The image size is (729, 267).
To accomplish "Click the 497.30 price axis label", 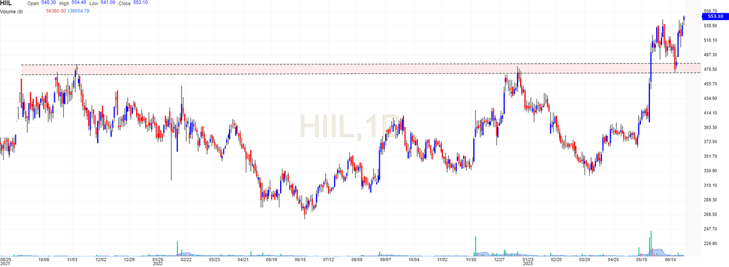I will click(x=711, y=55).
